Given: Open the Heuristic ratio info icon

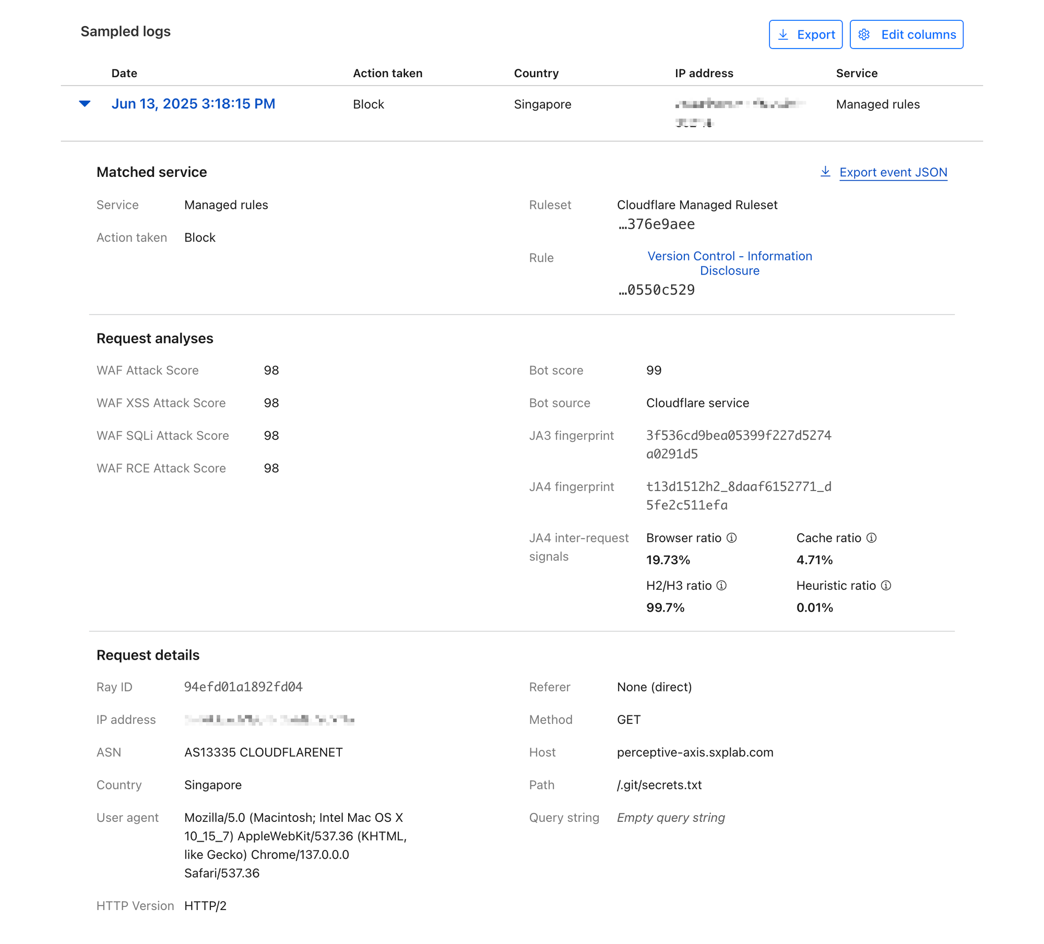Looking at the screenshot, I should (x=886, y=585).
